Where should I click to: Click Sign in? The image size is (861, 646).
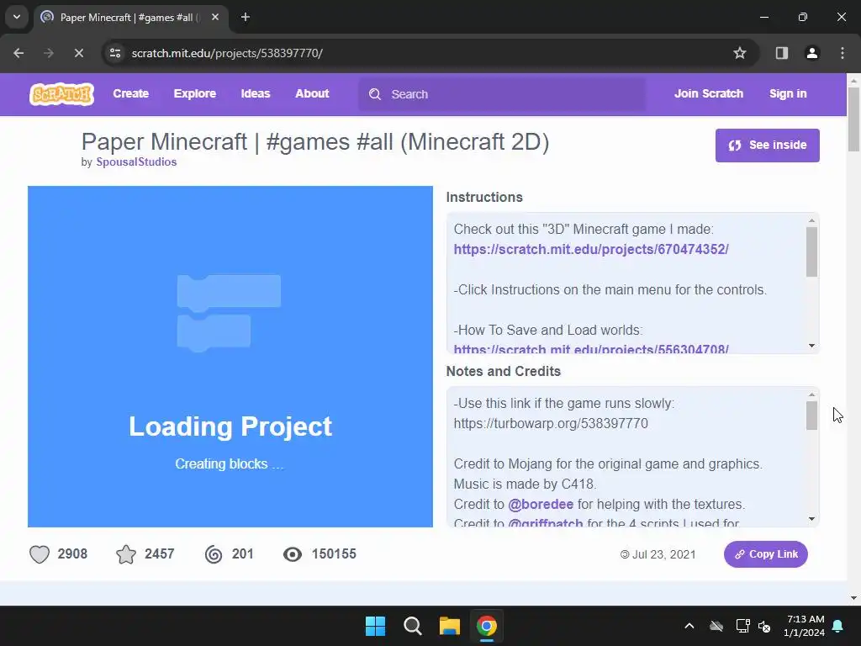(x=788, y=94)
